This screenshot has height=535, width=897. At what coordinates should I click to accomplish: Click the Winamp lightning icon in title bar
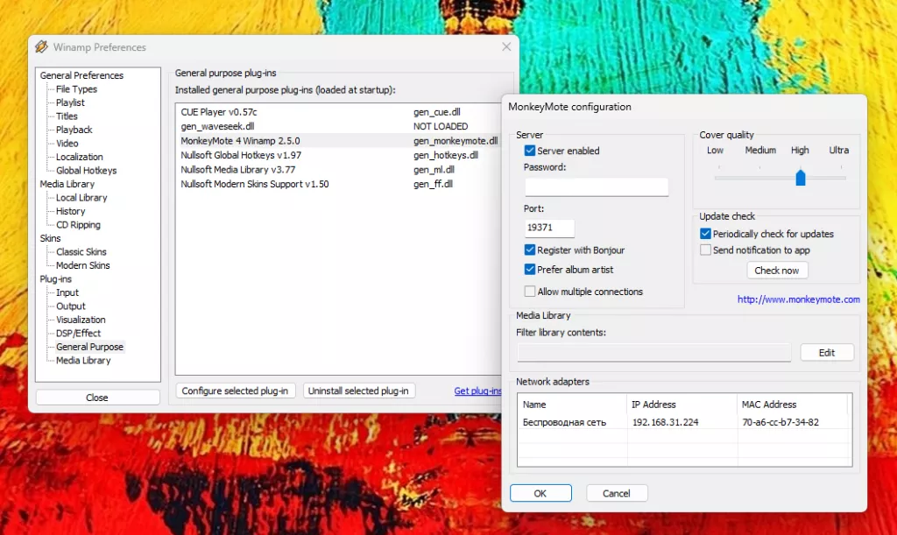pos(41,47)
